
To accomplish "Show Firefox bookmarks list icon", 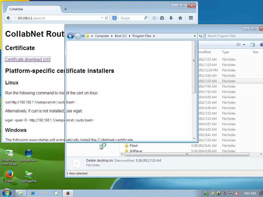I will tap(162, 18).
